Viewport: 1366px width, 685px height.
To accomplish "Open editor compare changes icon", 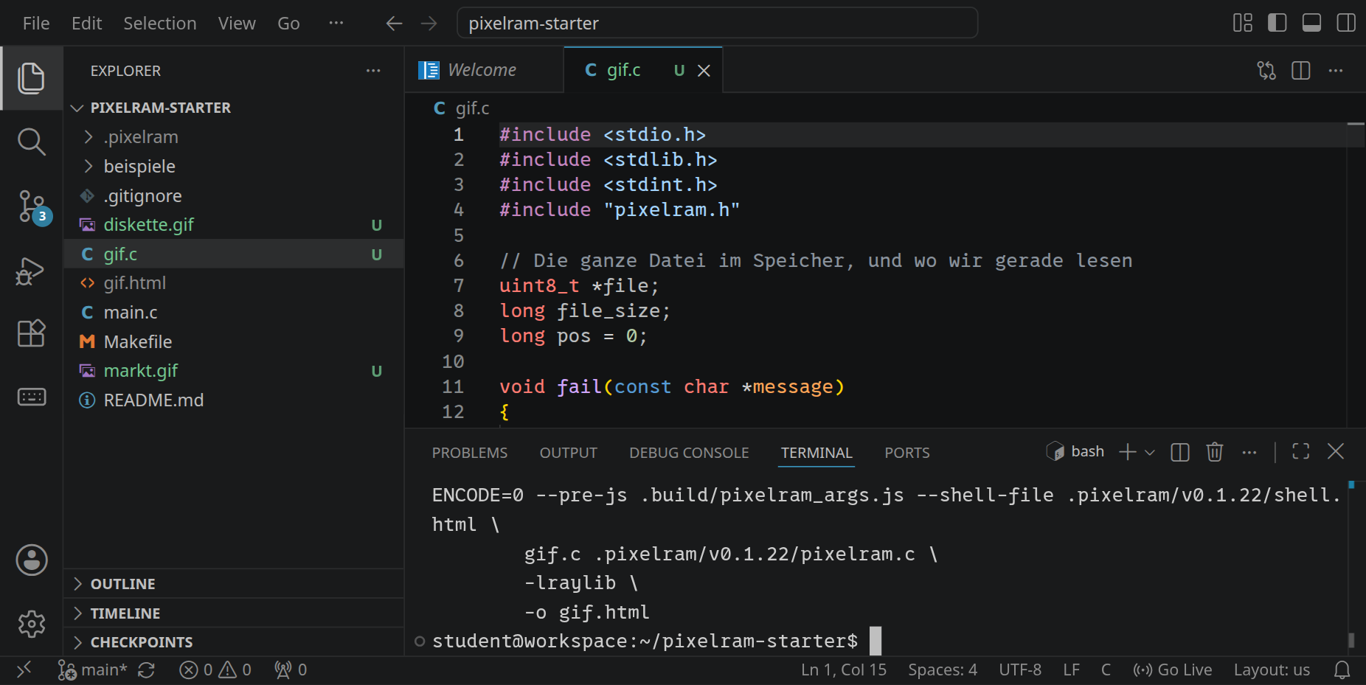I will coord(1266,71).
